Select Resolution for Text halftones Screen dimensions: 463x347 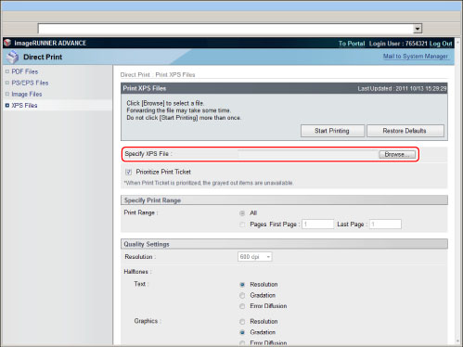pyautogui.click(x=242, y=285)
